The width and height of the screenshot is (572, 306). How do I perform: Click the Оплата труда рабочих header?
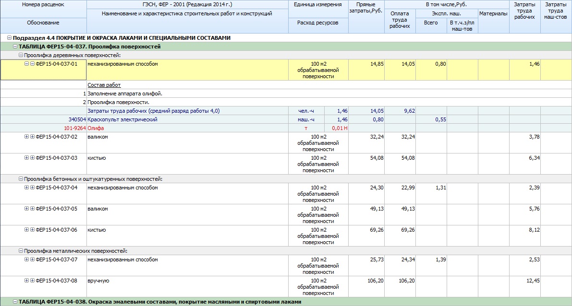400,21
